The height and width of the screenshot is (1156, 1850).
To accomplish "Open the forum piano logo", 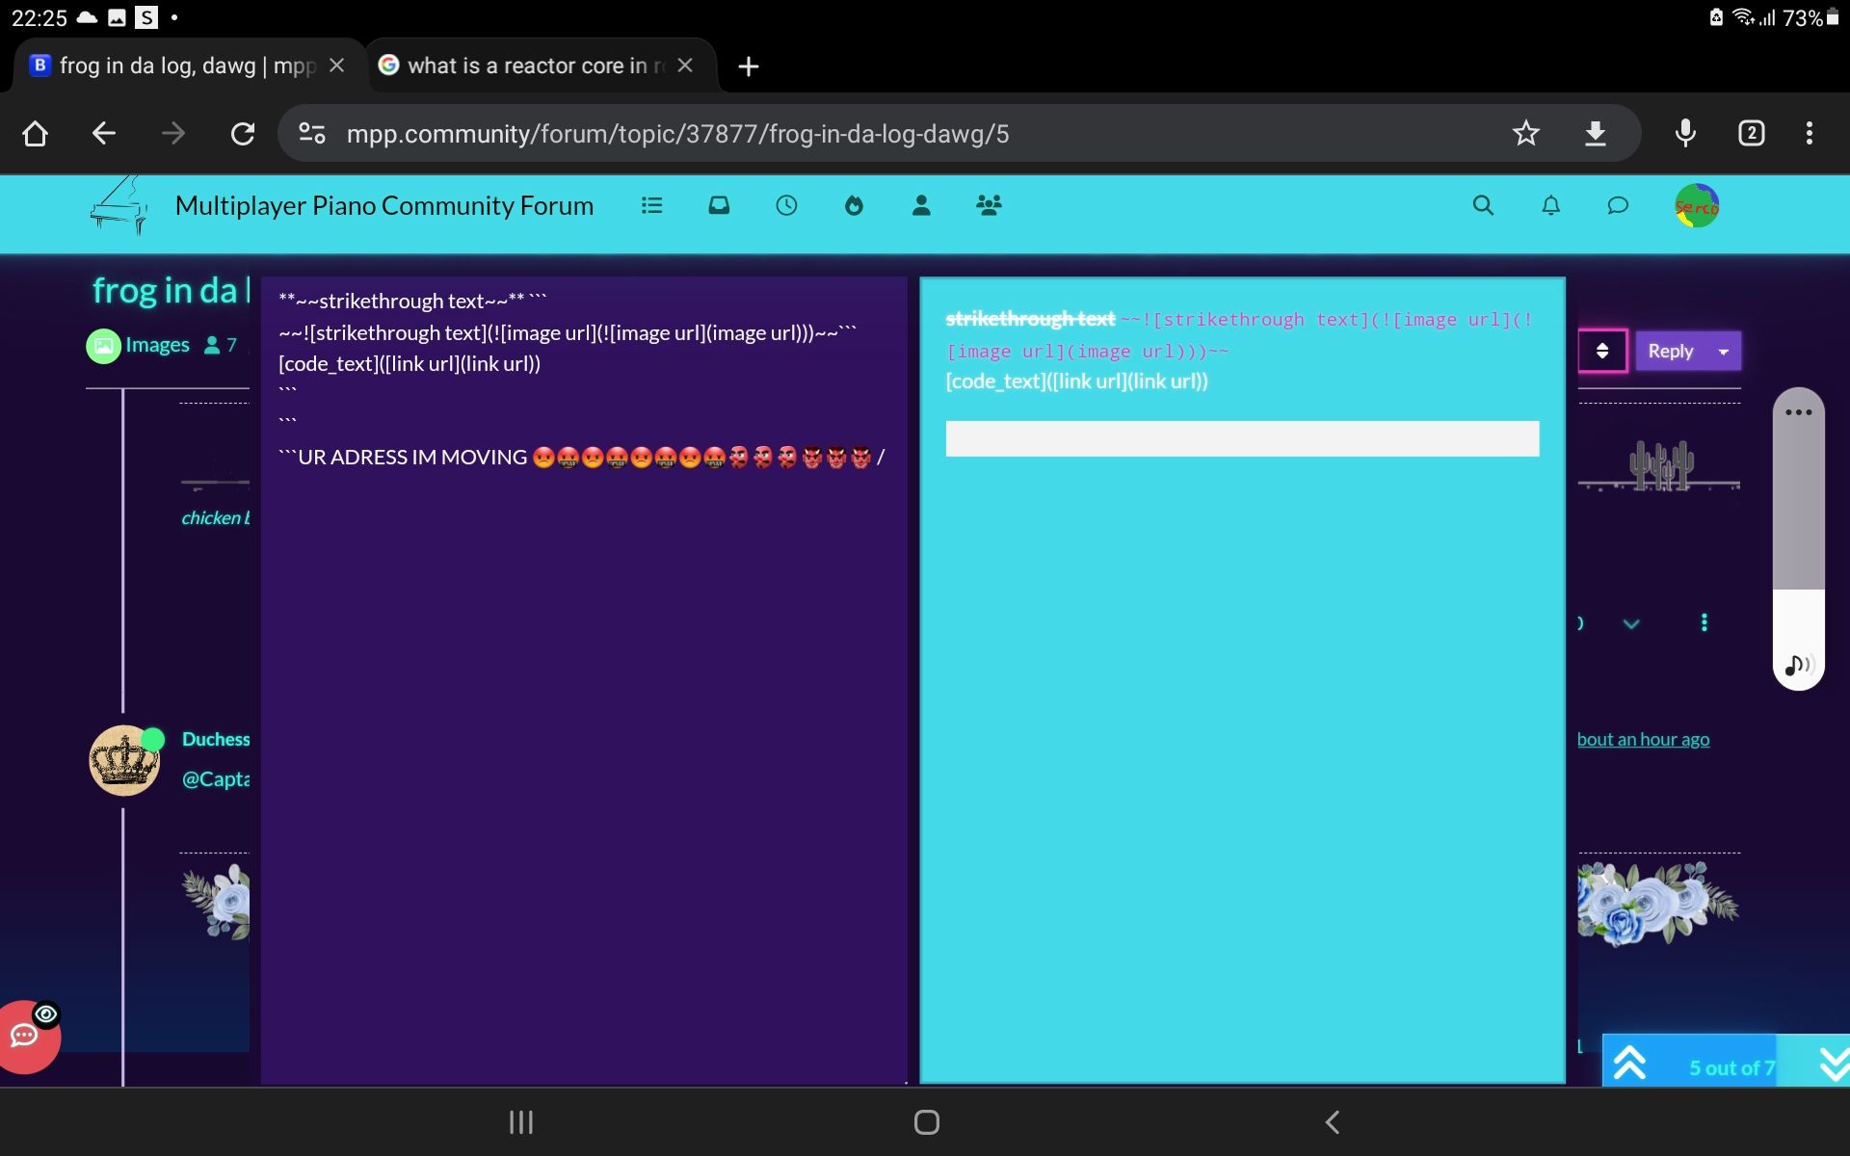I will coord(119,205).
